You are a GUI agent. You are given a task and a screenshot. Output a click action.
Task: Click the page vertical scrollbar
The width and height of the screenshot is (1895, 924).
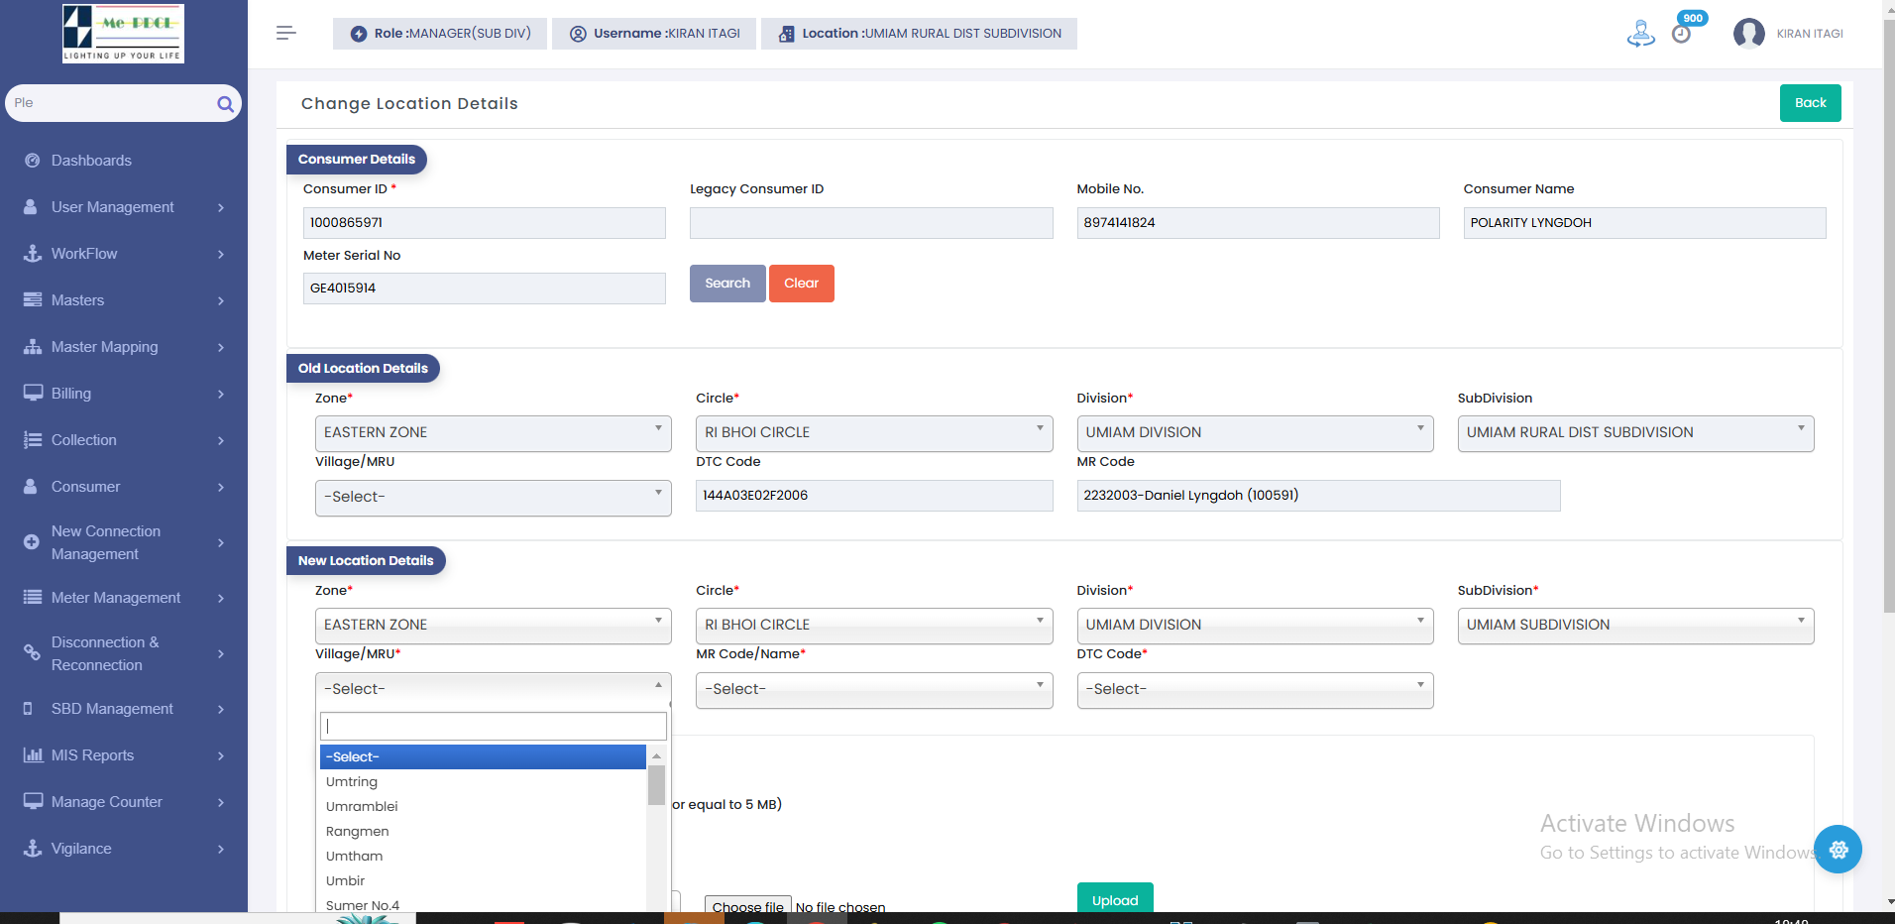tap(1889, 317)
